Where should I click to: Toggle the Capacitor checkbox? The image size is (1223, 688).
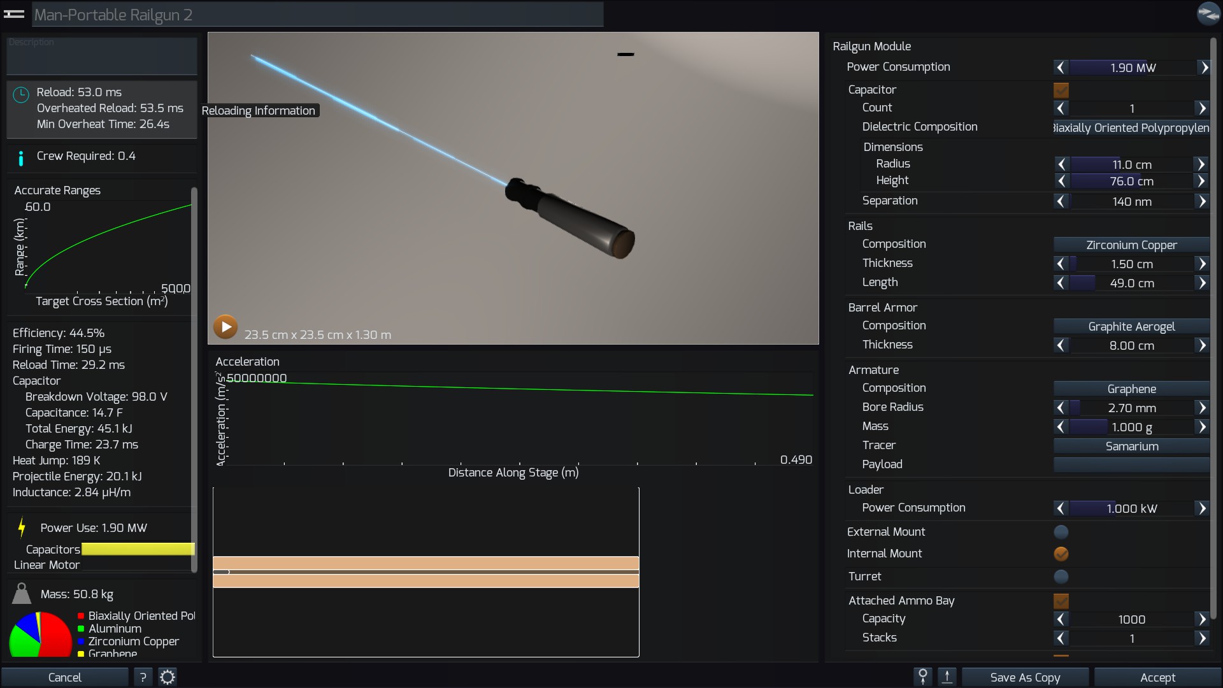point(1061,90)
